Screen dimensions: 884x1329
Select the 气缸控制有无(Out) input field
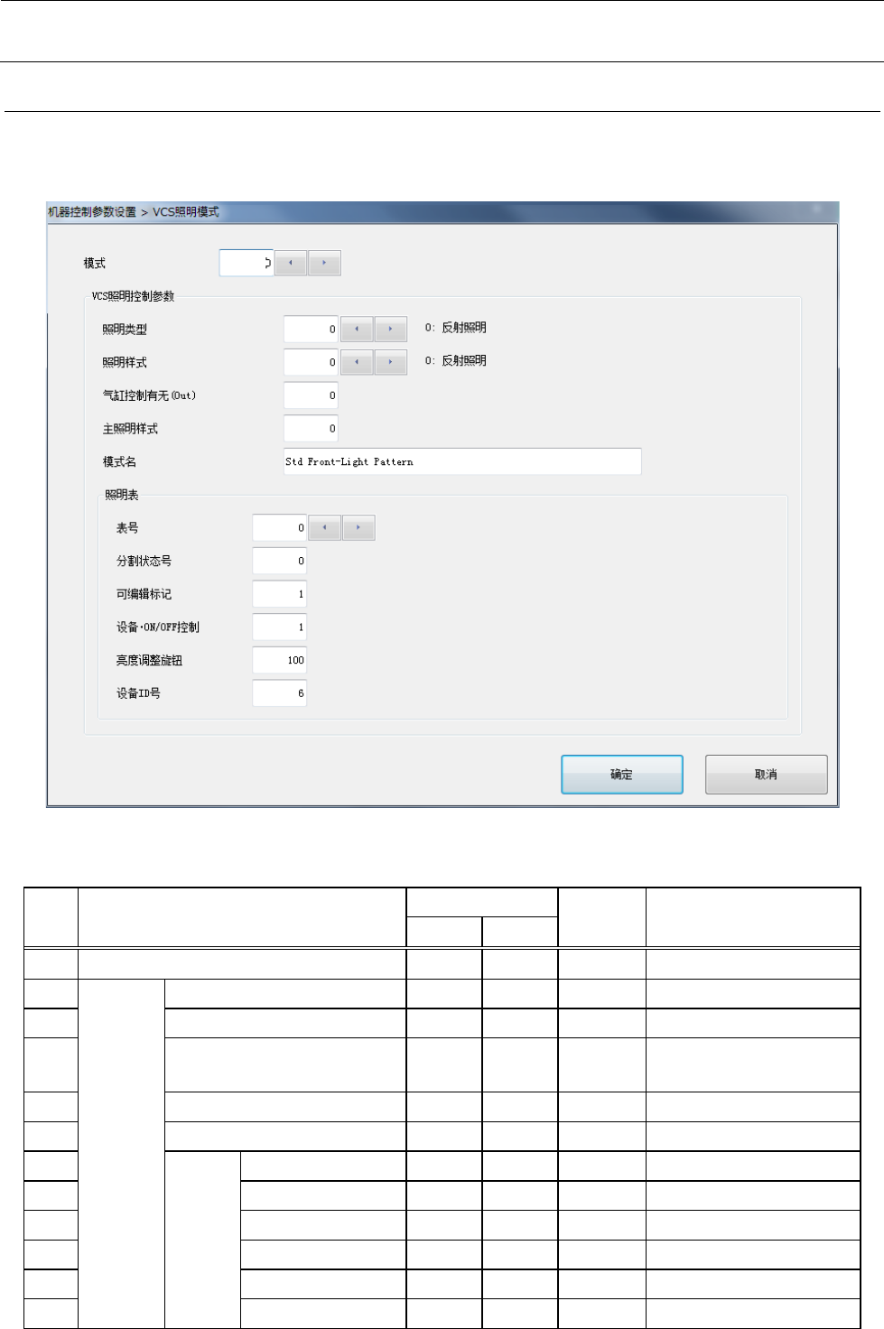[311, 395]
